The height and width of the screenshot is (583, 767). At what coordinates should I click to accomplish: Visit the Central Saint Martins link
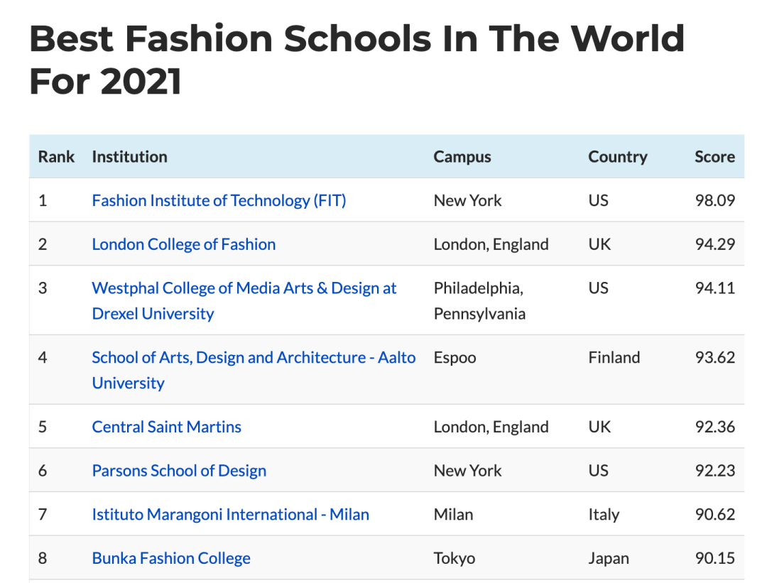[166, 427]
